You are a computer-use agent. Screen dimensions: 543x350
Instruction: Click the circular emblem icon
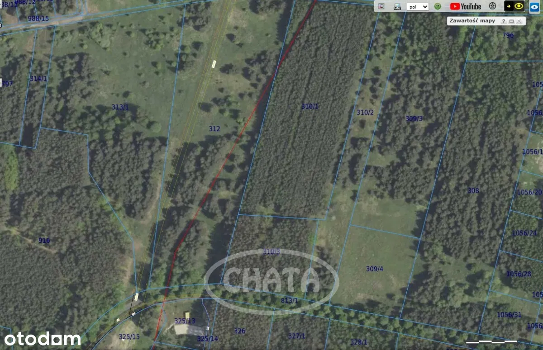click(x=493, y=6)
